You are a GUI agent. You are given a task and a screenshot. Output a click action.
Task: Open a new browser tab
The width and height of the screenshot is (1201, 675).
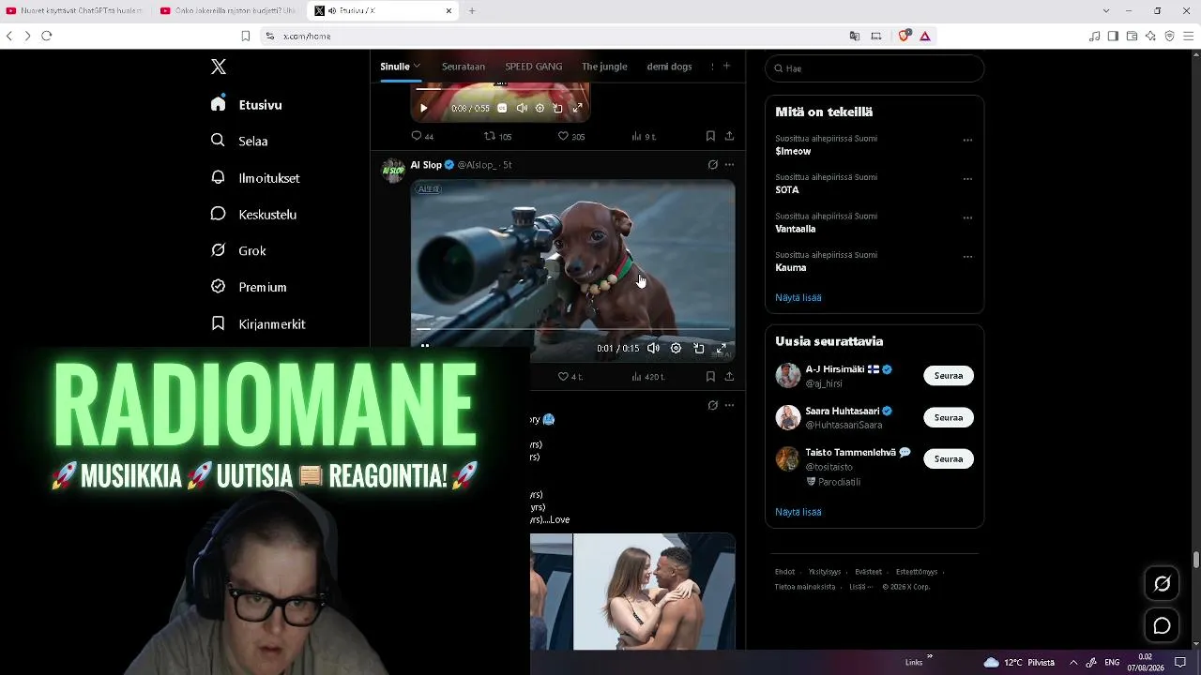pos(472,11)
